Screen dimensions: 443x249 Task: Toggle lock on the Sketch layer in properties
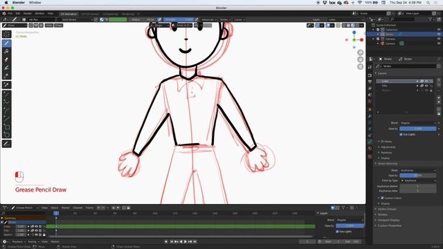431,91
